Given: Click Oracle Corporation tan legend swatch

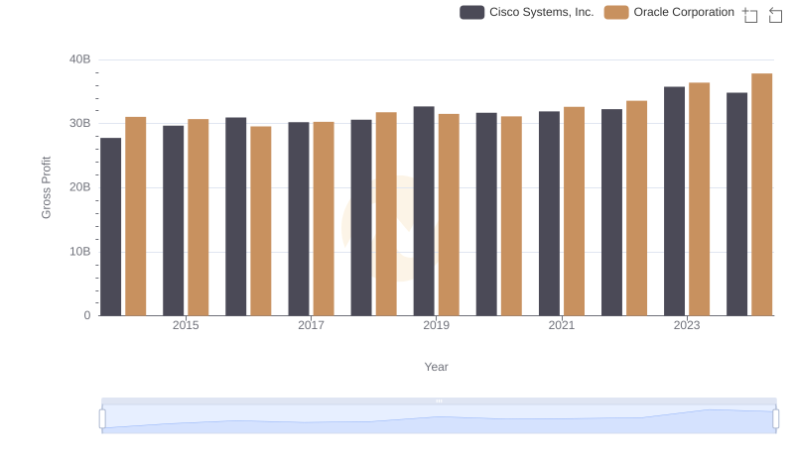Looking at the screenshot, I should 616,12.
